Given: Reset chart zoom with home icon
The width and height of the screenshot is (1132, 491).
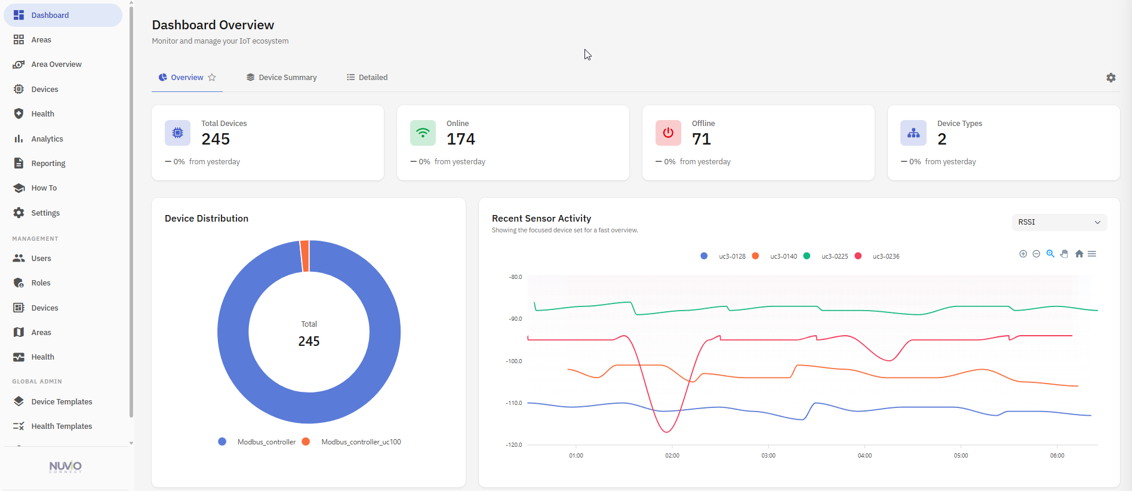Looking at the screenshot, I should [1079, 254].
